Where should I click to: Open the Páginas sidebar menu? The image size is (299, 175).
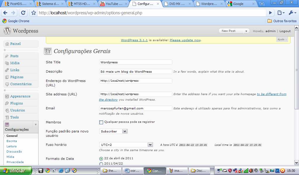pyautogui.click(x=17, y=77)
